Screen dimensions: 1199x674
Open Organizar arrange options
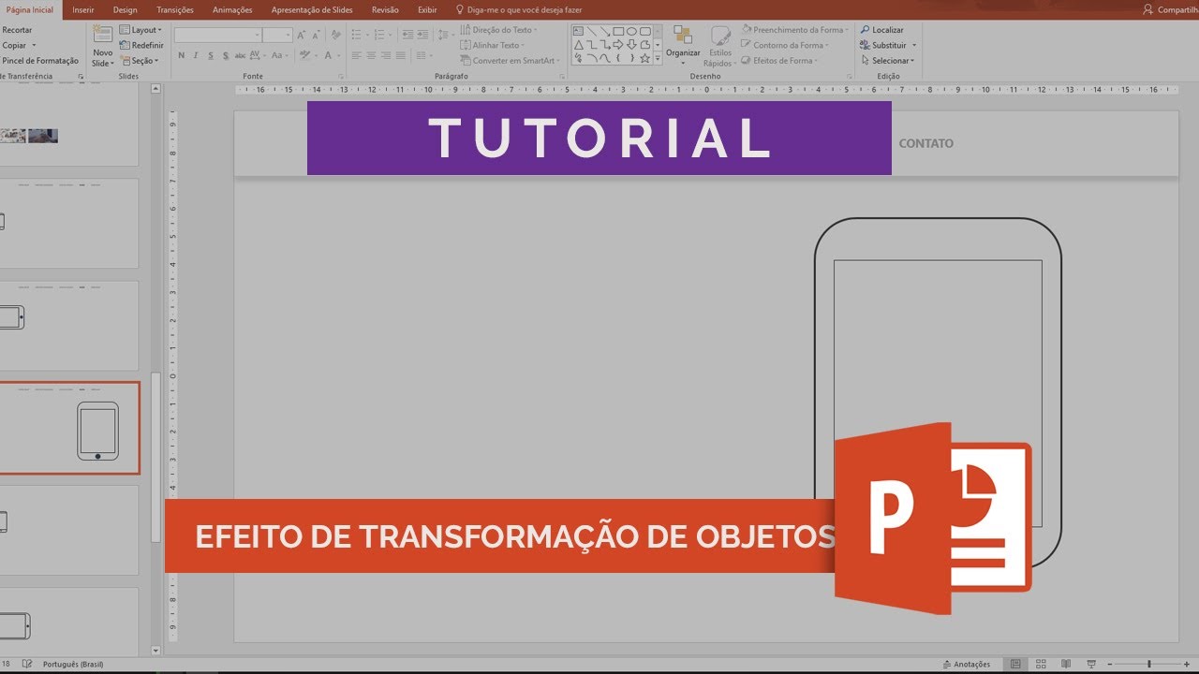683,44
